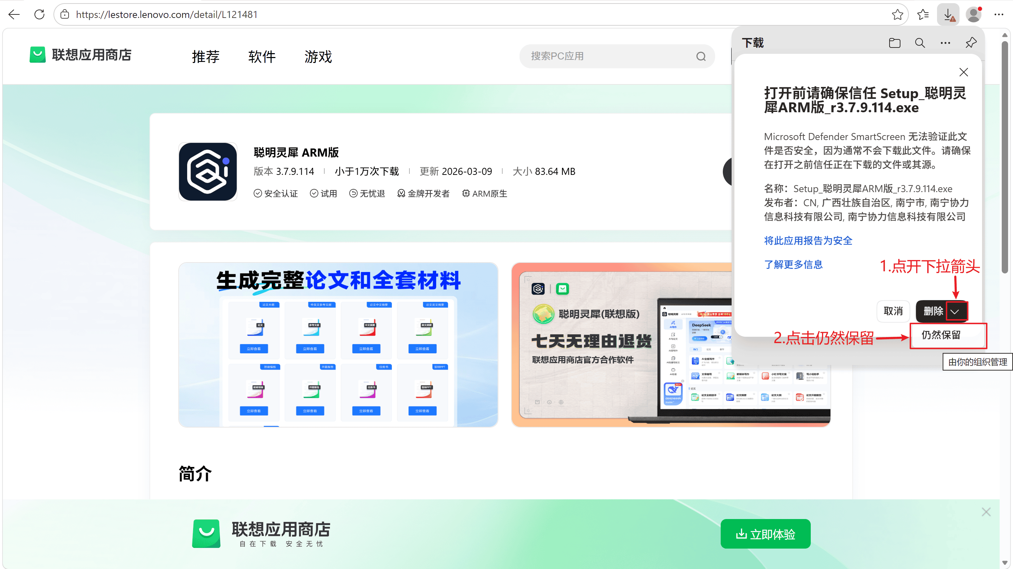Image resolution: width=1013 pixels, height=569 pixels.
Task: Open the 软件 tab
Action: [262, 56]
